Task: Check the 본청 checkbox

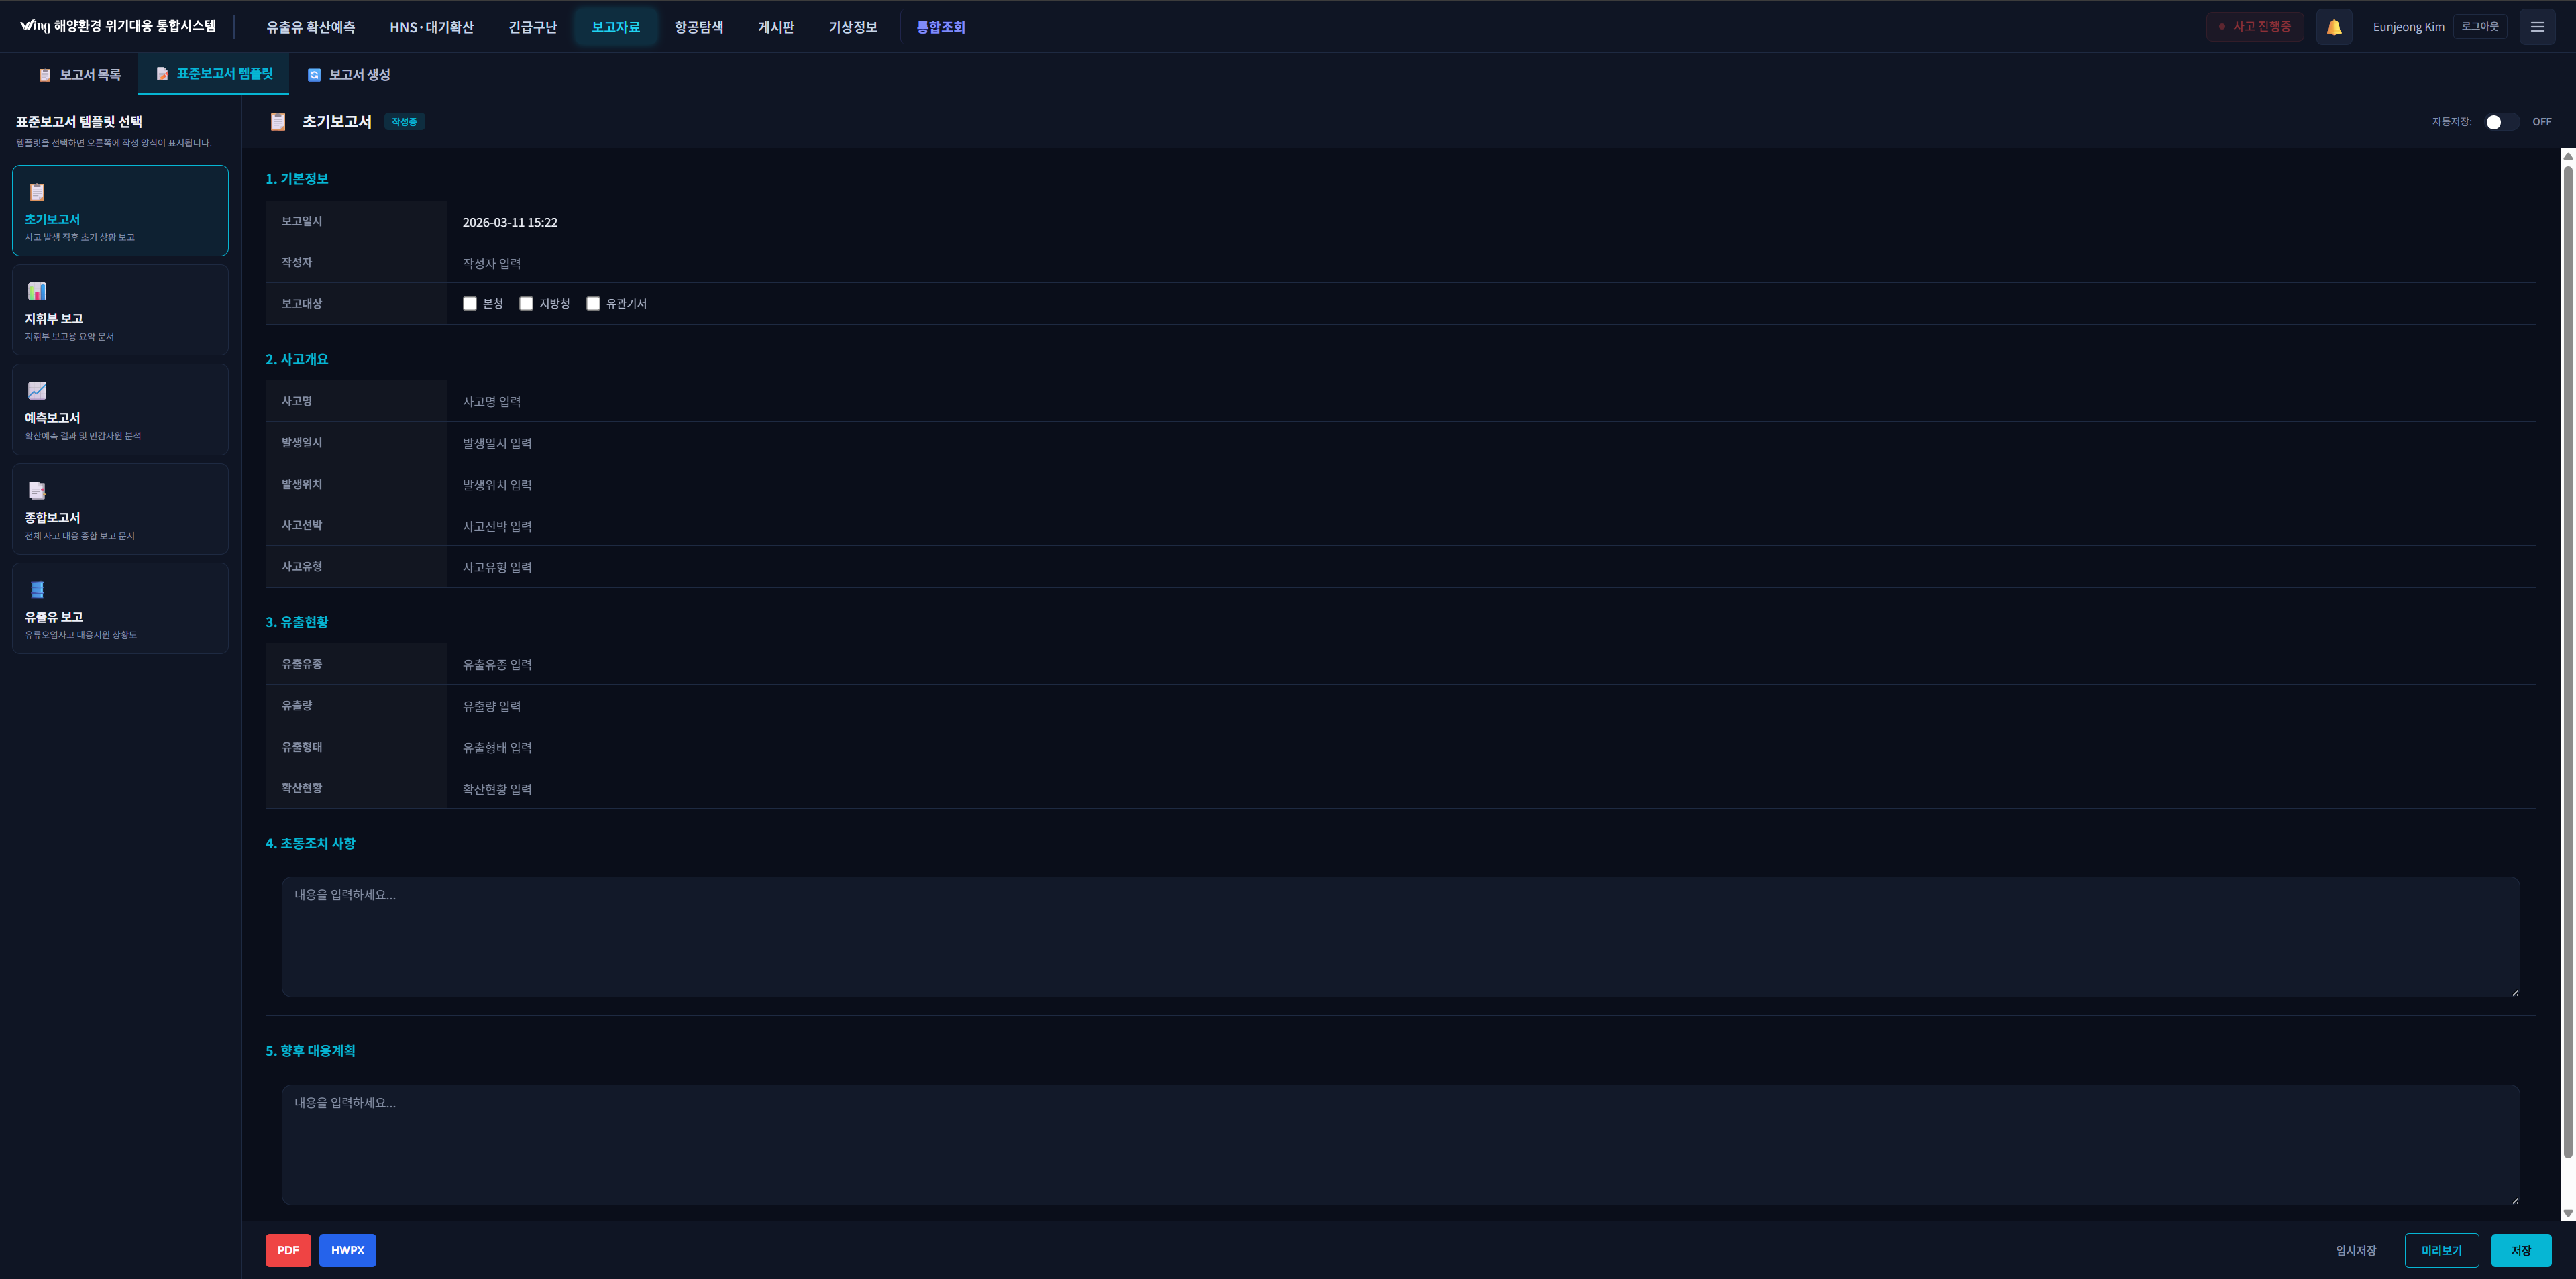Action: click(x=470, y=304)
